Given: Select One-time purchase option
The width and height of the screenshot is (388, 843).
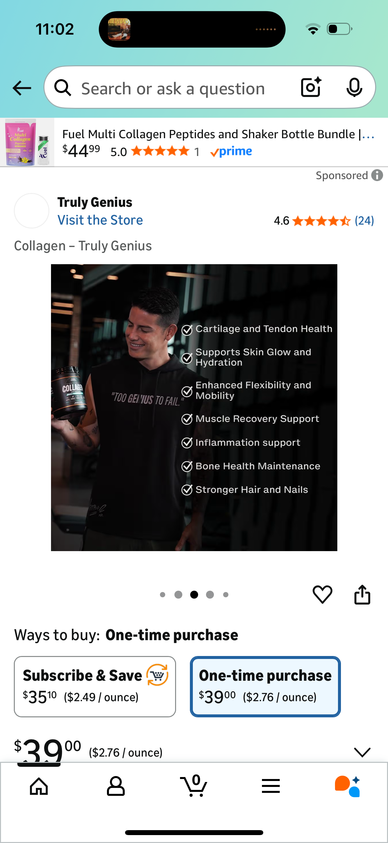Looking at the screenshot, I should tap(265, 686).
